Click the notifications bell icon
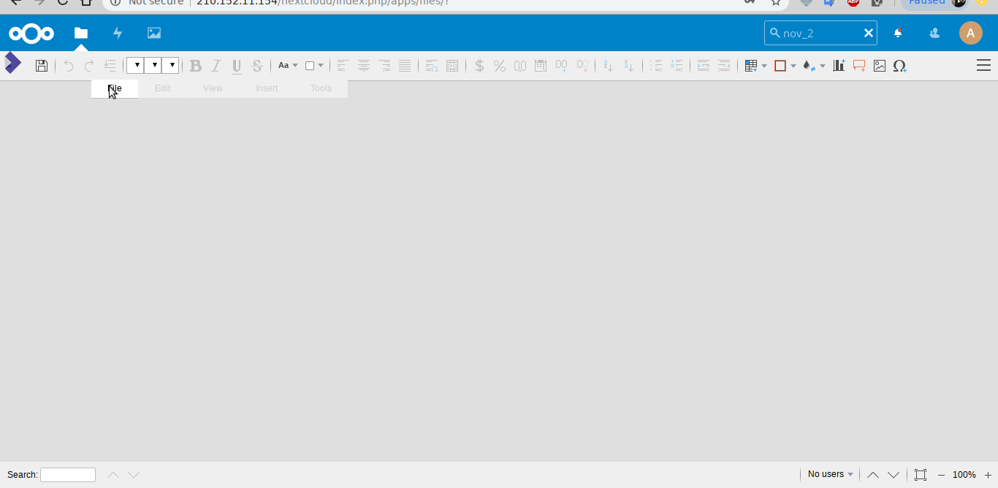 (x=898, y=33)
